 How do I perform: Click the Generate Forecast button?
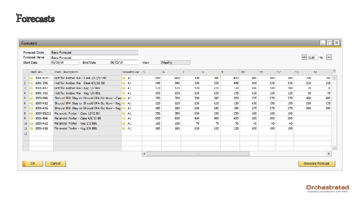[316, 163]
